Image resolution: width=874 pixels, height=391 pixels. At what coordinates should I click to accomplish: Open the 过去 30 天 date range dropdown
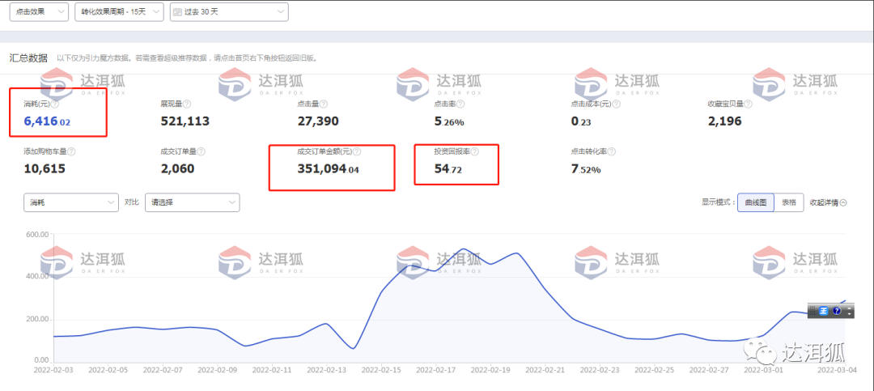pyautogui.click(x=229, y=11)
